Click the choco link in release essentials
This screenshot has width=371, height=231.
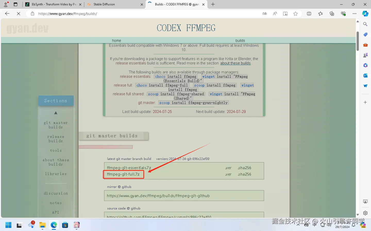[x=160, y=76]
